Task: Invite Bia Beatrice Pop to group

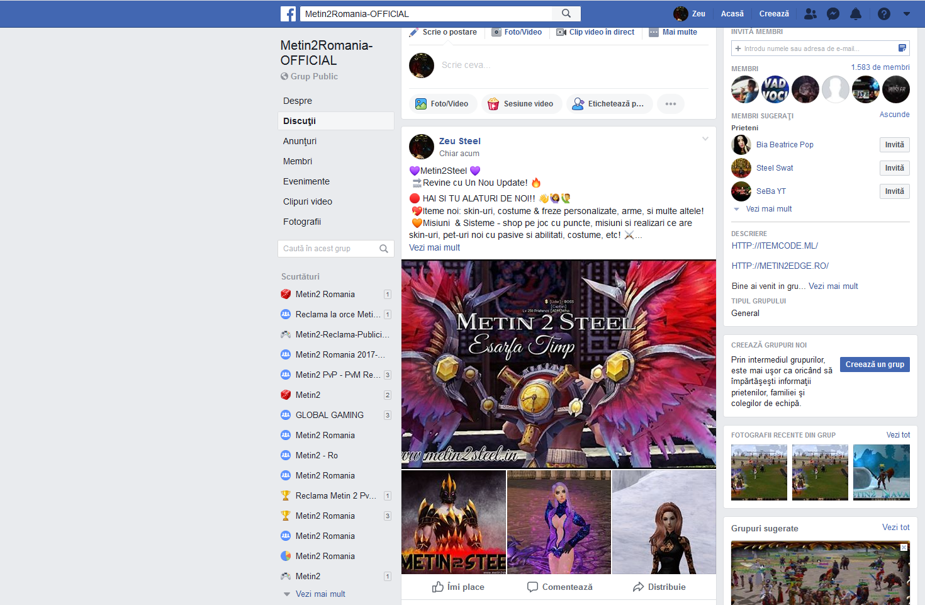Action: point(894,145)
